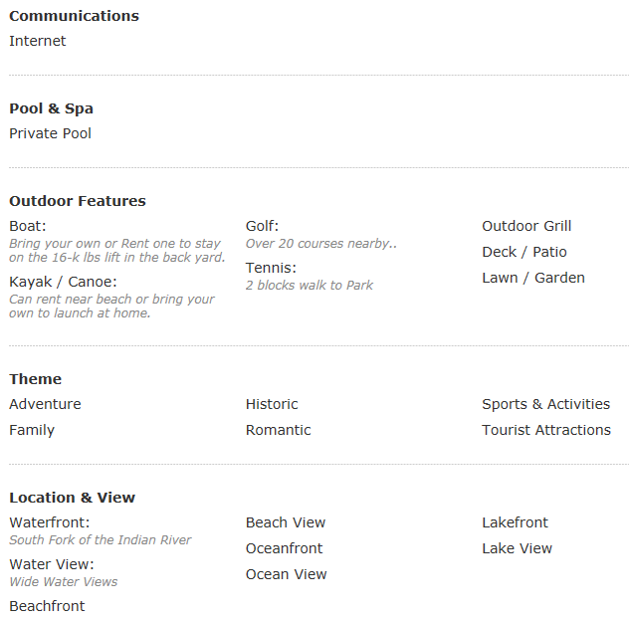Screen dimensions: 629x619
Task: Click the Pool & Spa heading
Action: [x=52, y=108]
